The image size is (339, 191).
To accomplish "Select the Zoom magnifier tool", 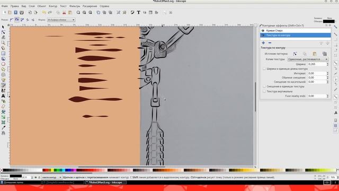I will coord(3,42).
